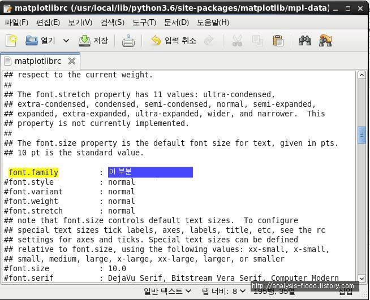Open the 검색(S) menu
The width and height of the screenshot is (370, 300).
[113, 23]
